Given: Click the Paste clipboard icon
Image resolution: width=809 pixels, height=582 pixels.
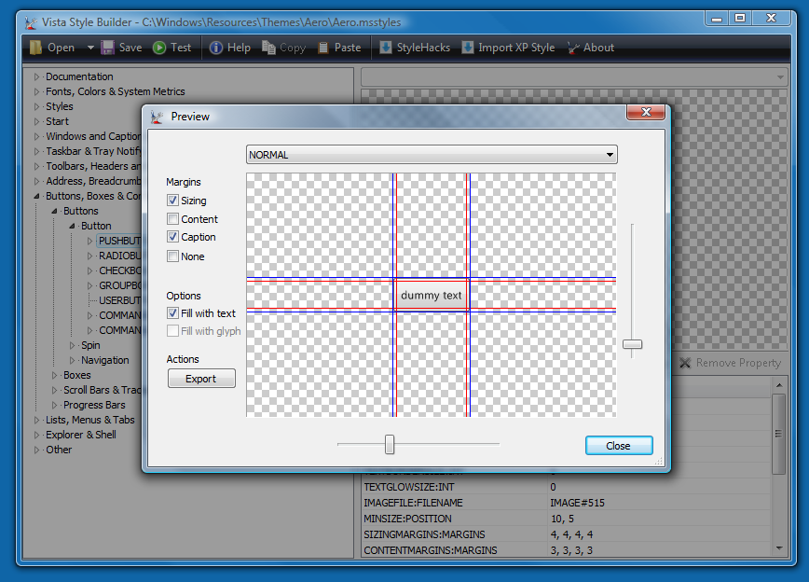Looking at the screenshot, I should 323,48.
